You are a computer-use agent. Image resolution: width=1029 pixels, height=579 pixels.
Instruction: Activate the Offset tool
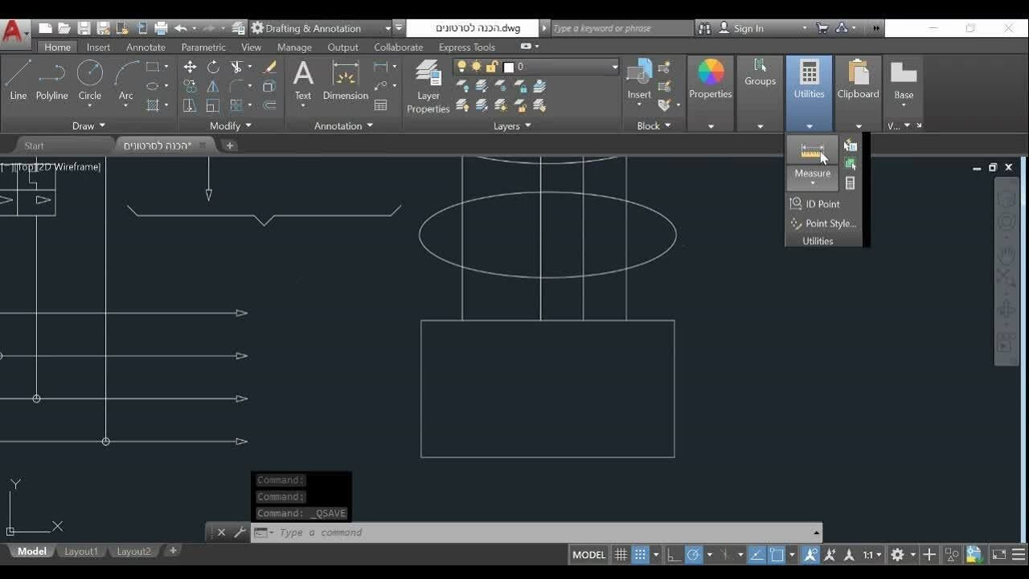coord(269,105)
